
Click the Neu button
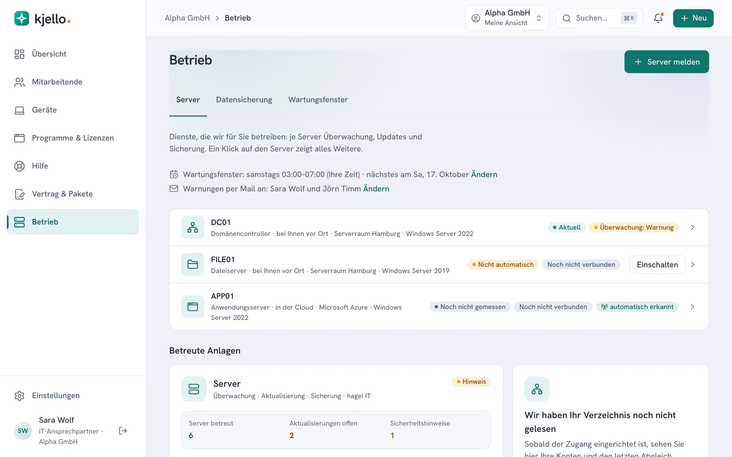click(693, 18)
